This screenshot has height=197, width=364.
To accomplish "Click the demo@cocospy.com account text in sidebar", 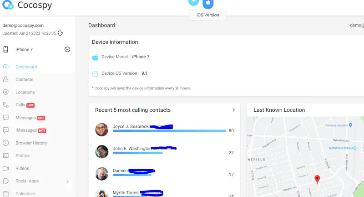I will [23, 26].
